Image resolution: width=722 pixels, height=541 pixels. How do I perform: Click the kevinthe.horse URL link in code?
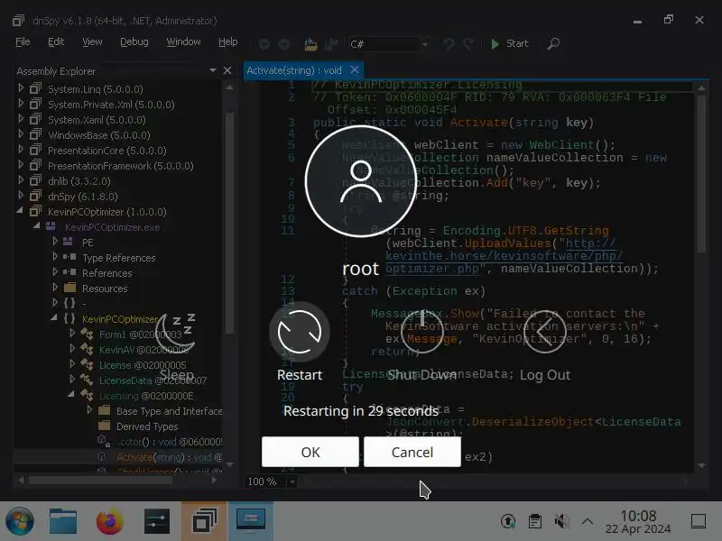click(x=504, y=256)
